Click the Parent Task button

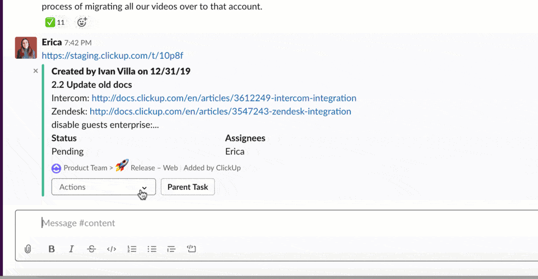[188, 187]
